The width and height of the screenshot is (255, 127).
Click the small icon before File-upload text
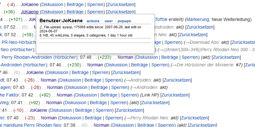[41, 28]
